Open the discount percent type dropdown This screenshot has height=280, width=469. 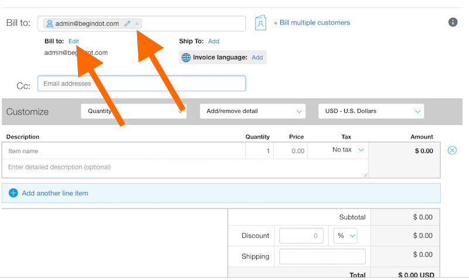pos(345,236)
